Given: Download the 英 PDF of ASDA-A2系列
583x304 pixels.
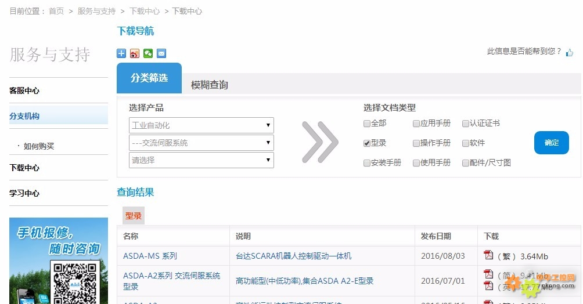Looking at the screenshot, I should [488, 285].
